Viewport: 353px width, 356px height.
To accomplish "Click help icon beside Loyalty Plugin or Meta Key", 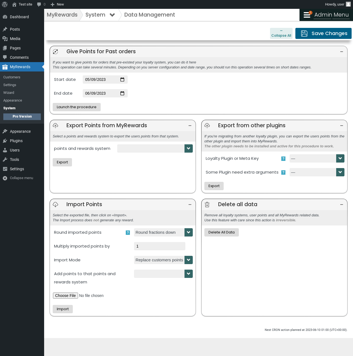I will (x=283, y=159).
